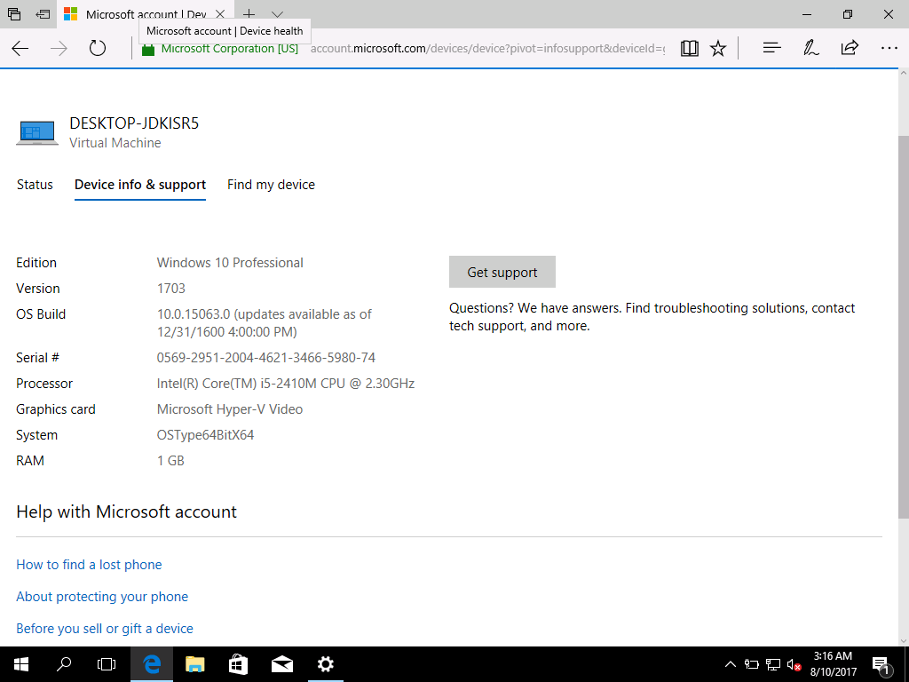Click the network tray icon
The image size is (909, 682).
click(773, 664)
